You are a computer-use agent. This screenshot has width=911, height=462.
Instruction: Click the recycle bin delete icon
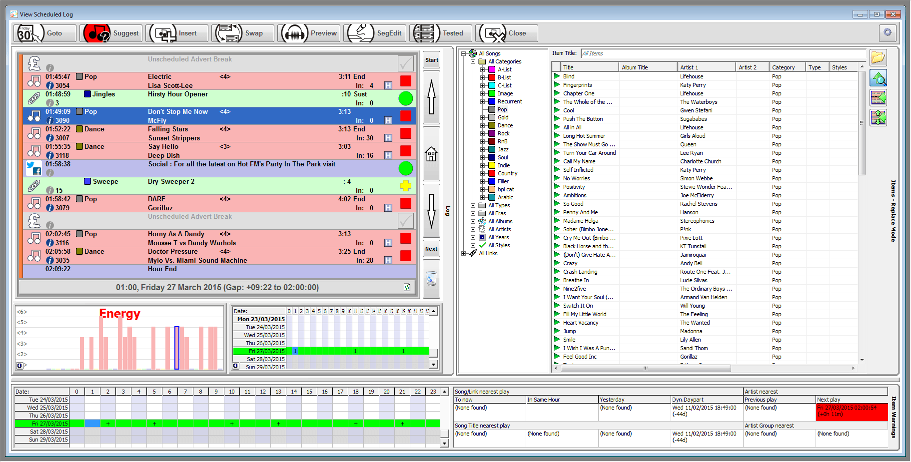tap(431, 279)
